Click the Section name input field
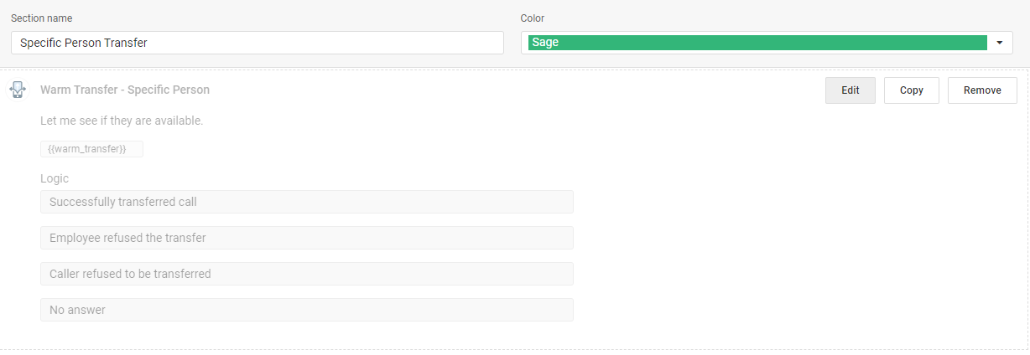Screen dimensions: 1030x355 pyautogui.click(x=257, y=43)
